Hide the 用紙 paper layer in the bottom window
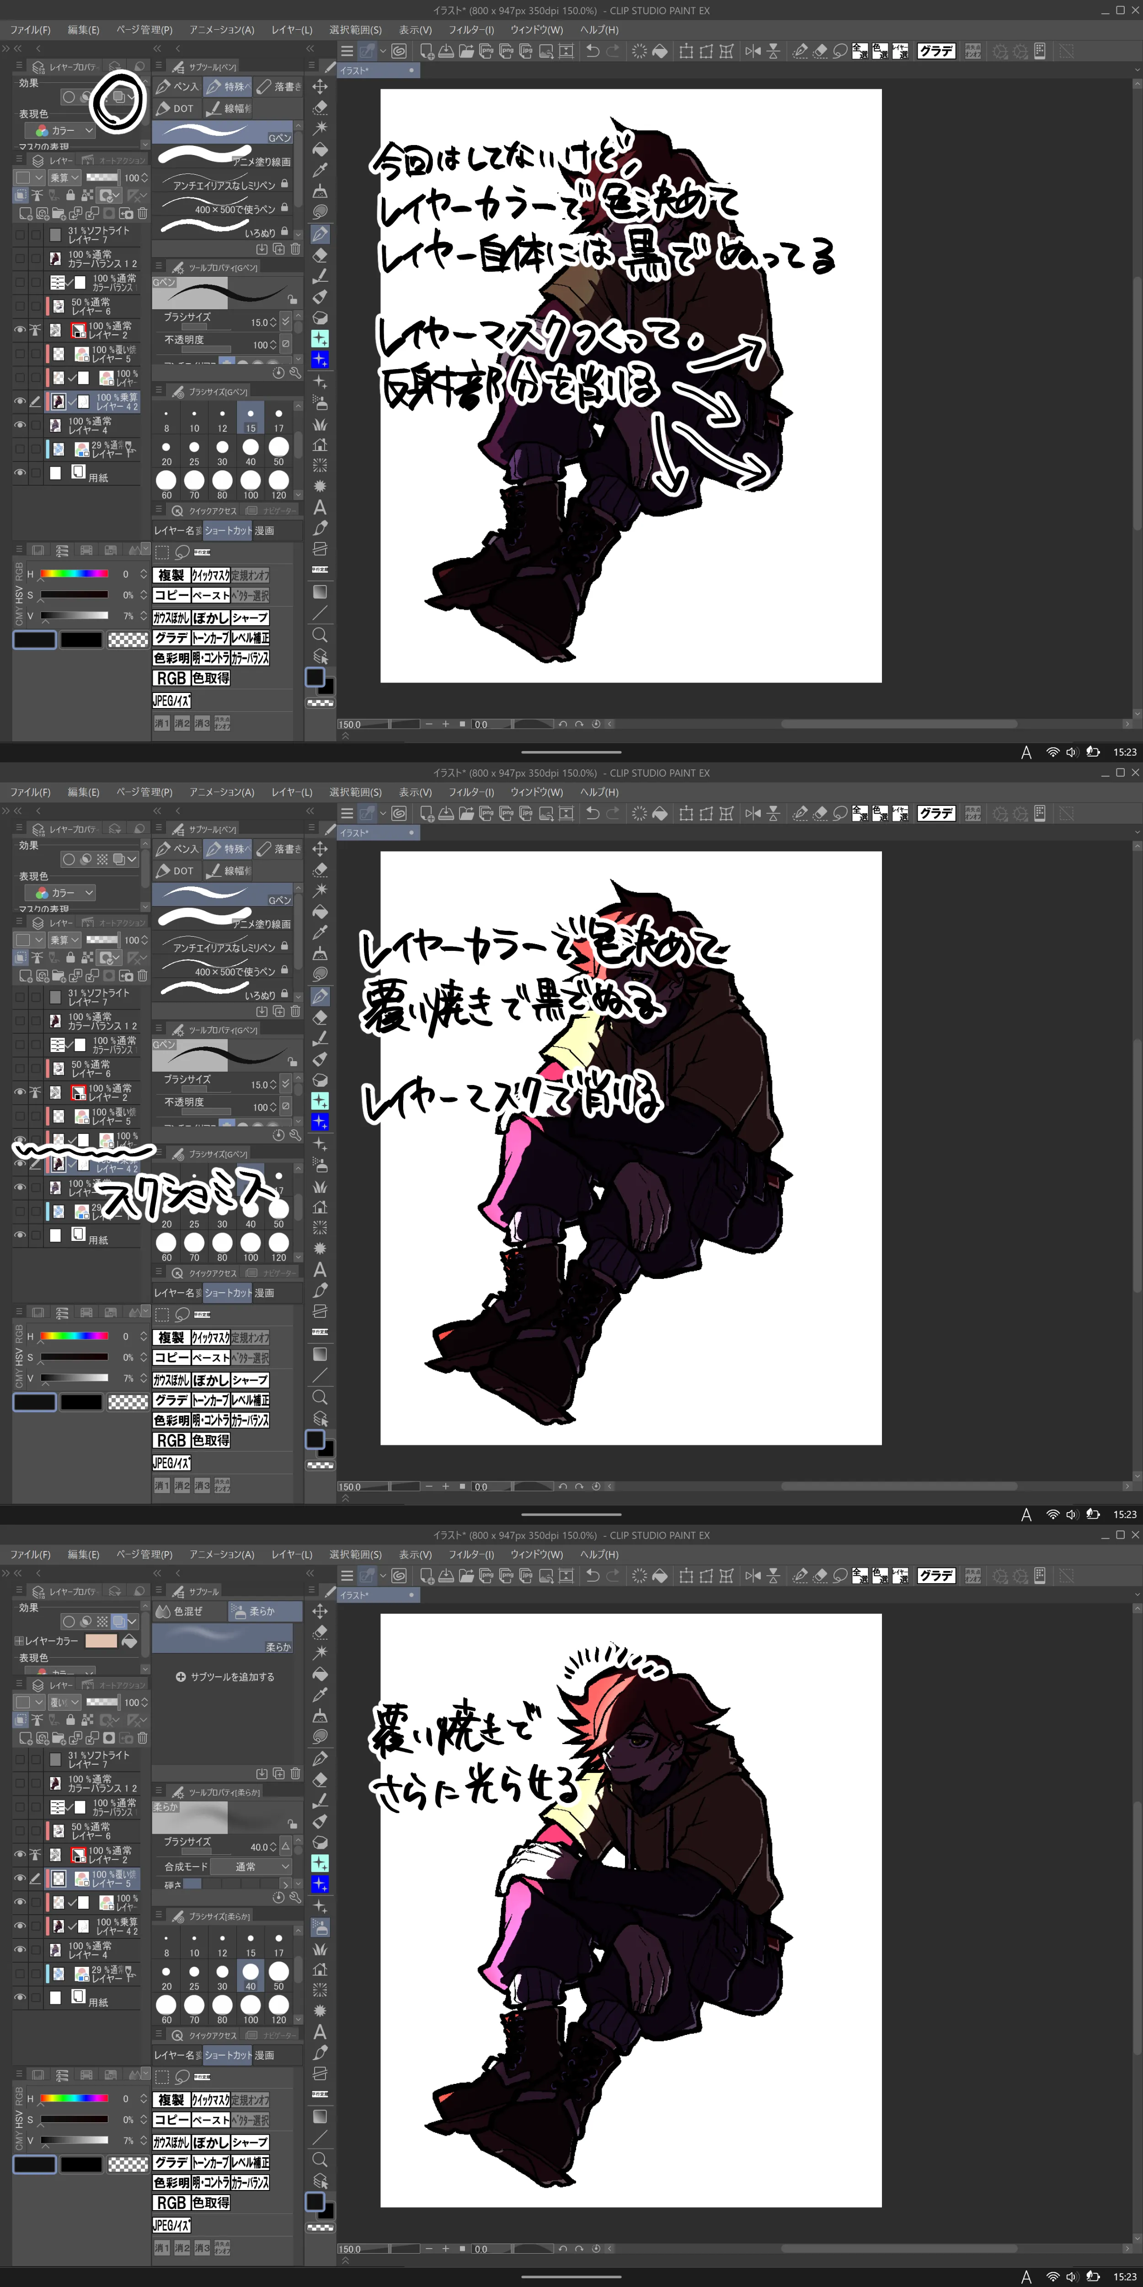Viewport: 1143px width, 2287px height. click(20, 1997)
